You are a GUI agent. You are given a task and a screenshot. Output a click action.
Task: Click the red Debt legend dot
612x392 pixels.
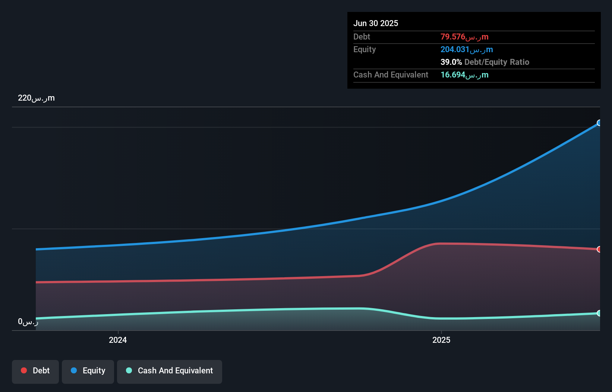point(24,370)
